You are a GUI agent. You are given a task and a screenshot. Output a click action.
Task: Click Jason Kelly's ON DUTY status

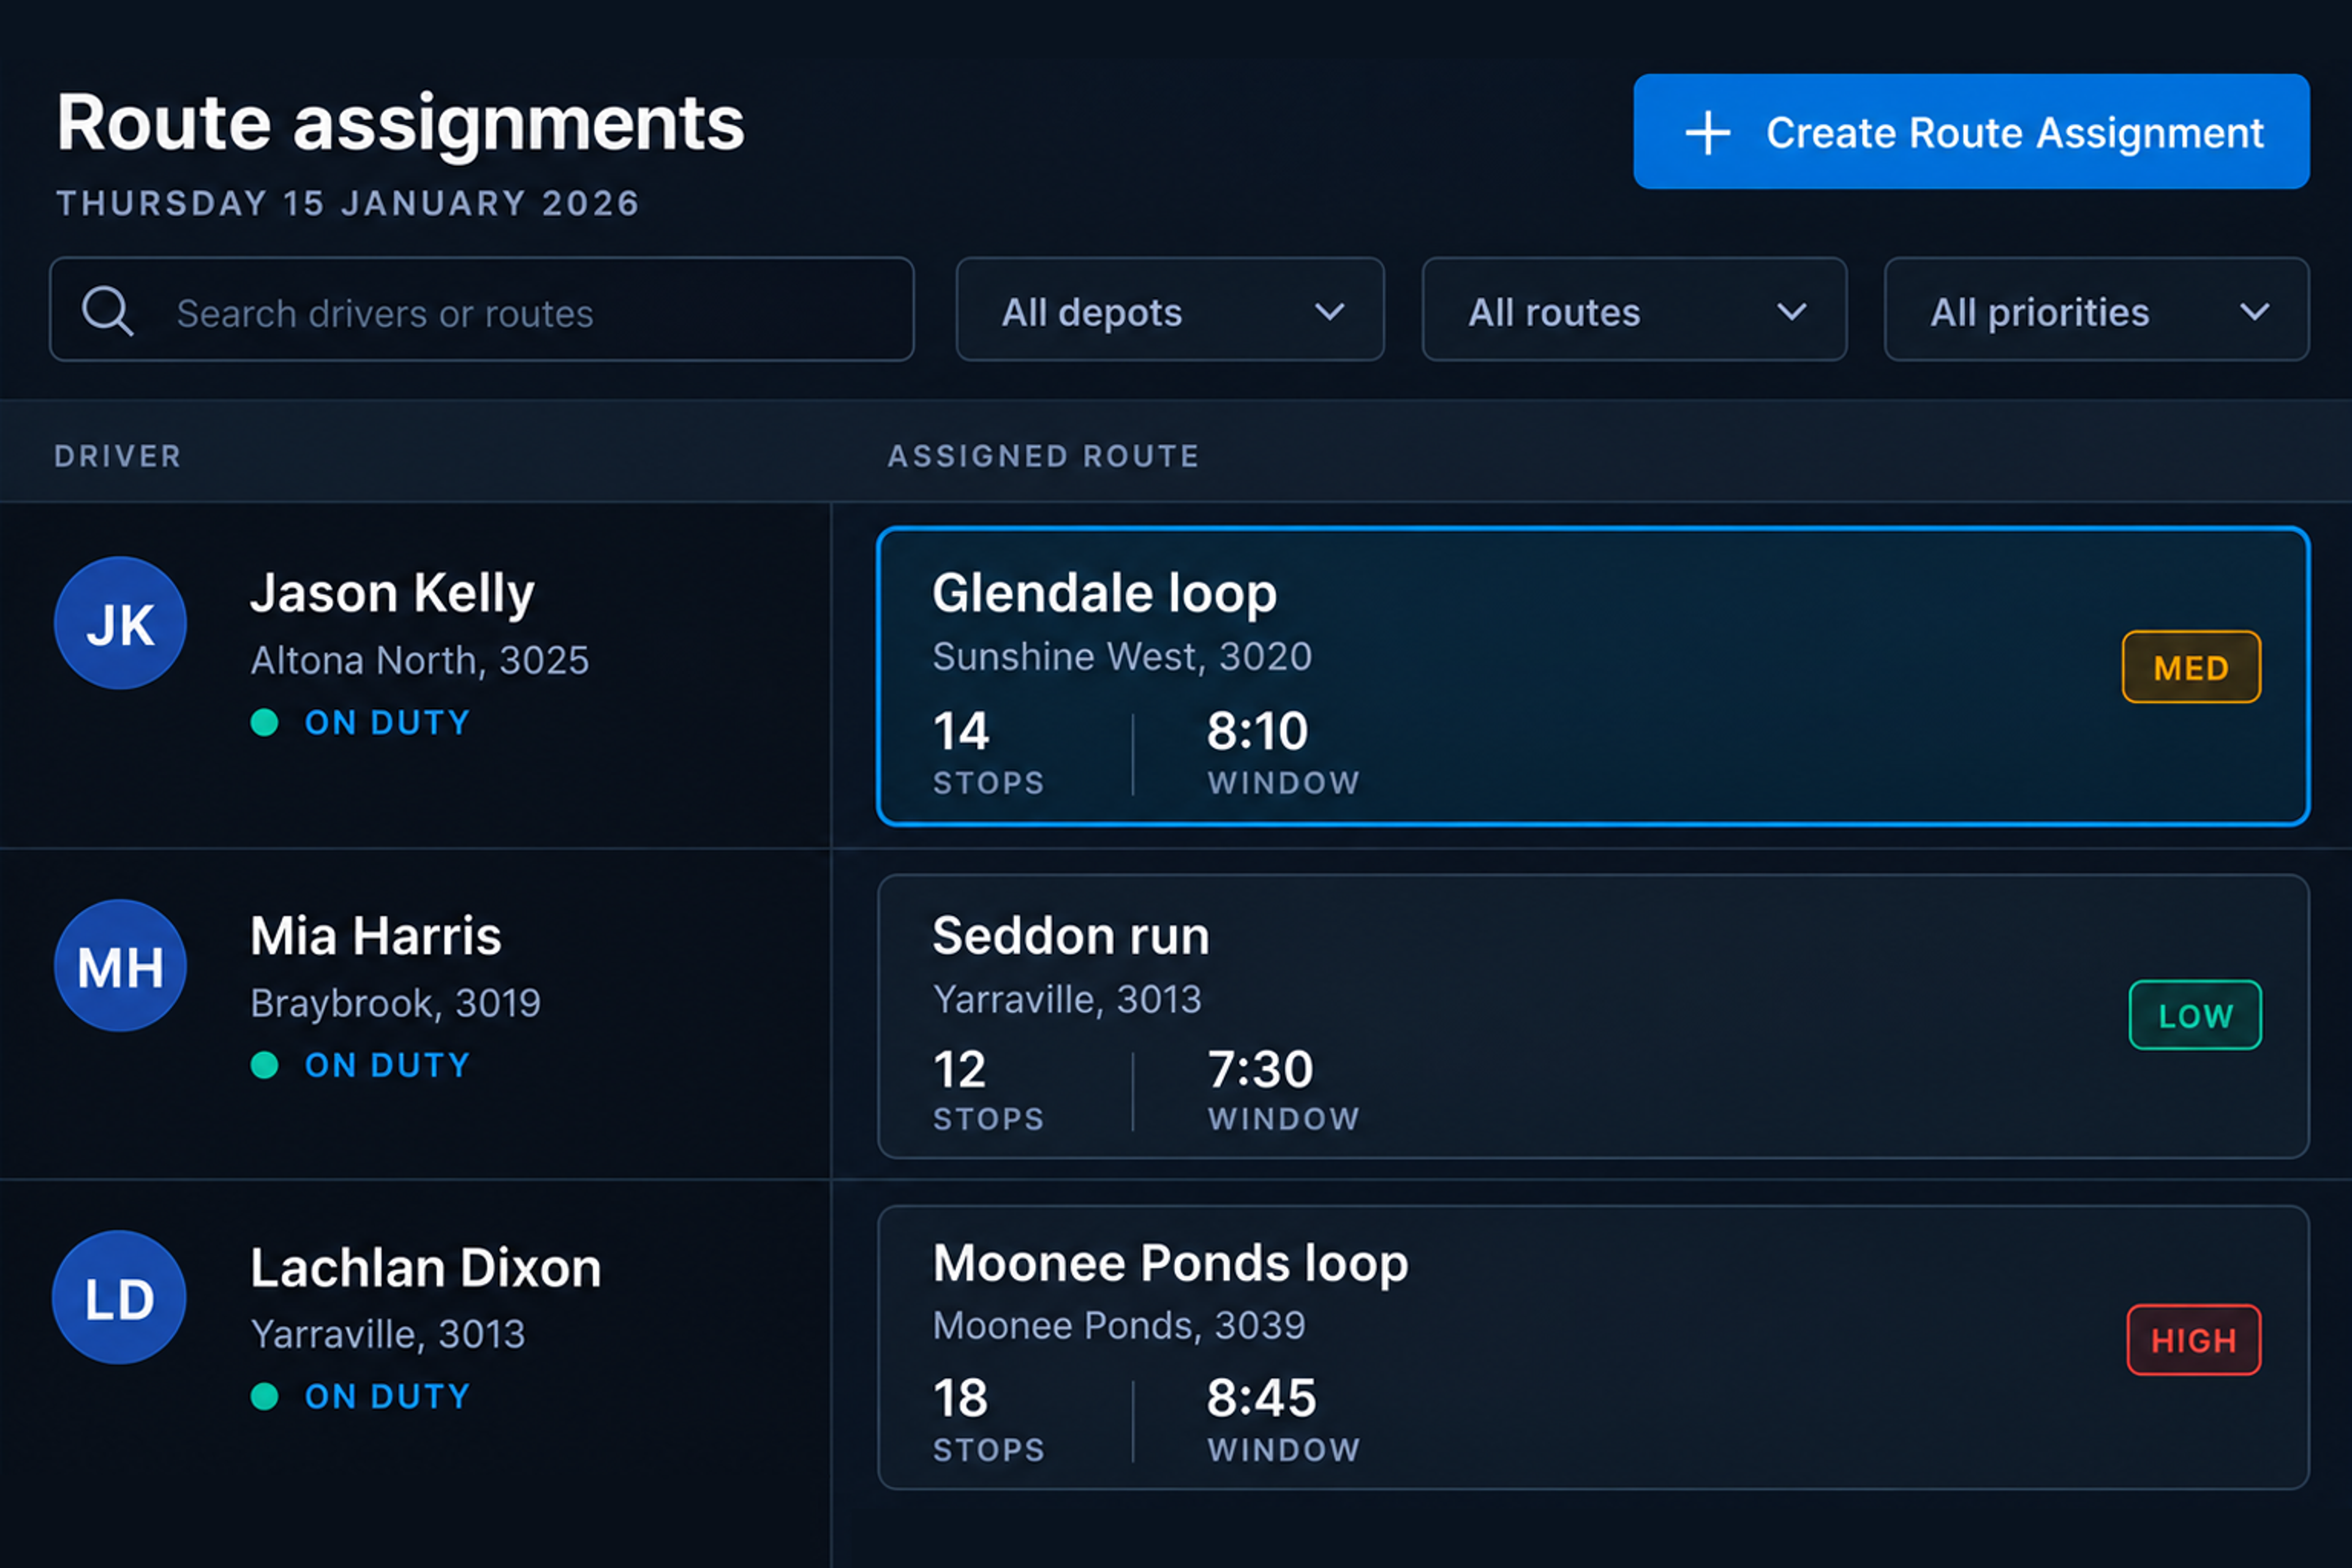click(x=360, y=722)
